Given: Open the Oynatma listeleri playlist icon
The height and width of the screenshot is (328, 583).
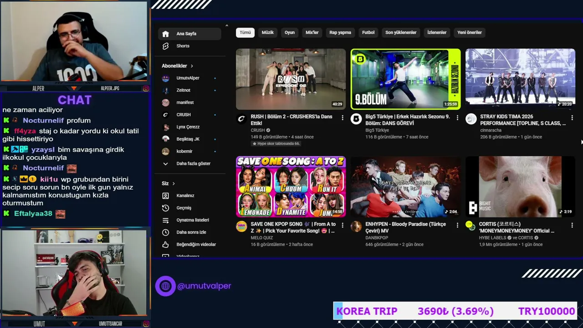Looking at the screenshot, I should tap(166, 220).
